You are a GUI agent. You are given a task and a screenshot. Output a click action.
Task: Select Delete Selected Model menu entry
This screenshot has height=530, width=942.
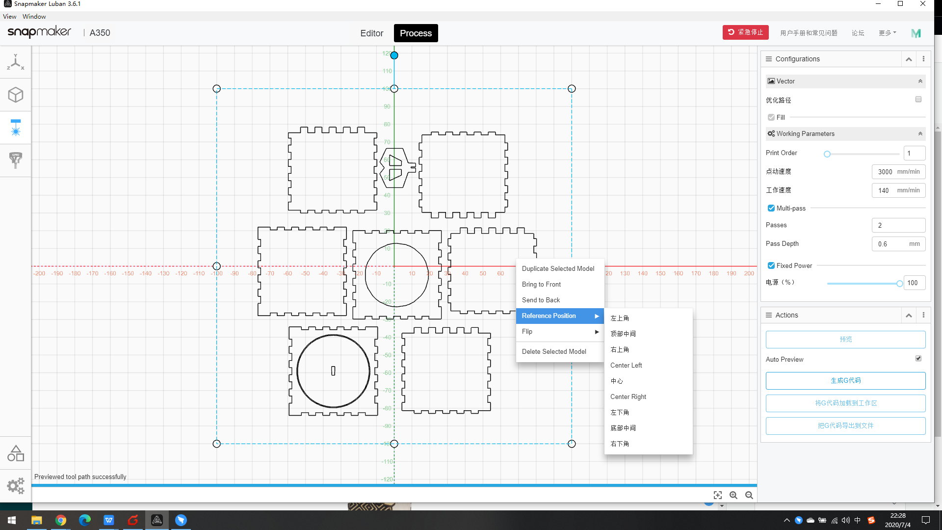point(554,351)
